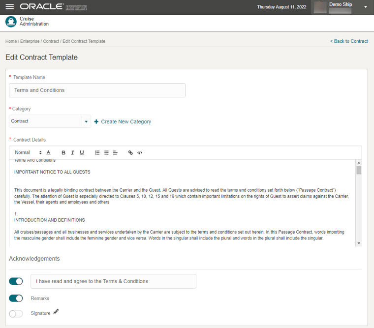Viewport: 374px width, 328px height.
Task: Click IMPORTANT NOTICE TO ALL GUESTS text
Action: [x=52, y=172]
